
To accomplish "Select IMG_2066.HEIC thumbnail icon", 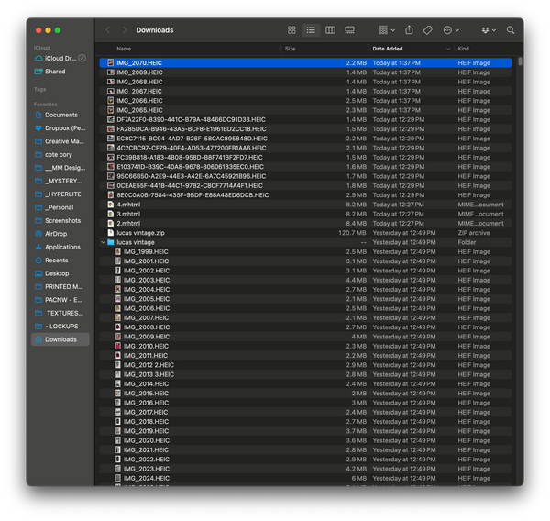I will pos(111,100).
